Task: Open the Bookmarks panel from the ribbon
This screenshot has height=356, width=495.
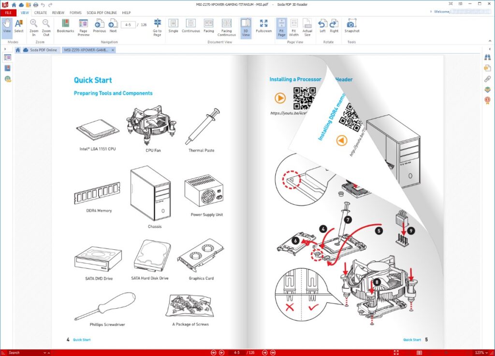Action: (x=65, y=26)
